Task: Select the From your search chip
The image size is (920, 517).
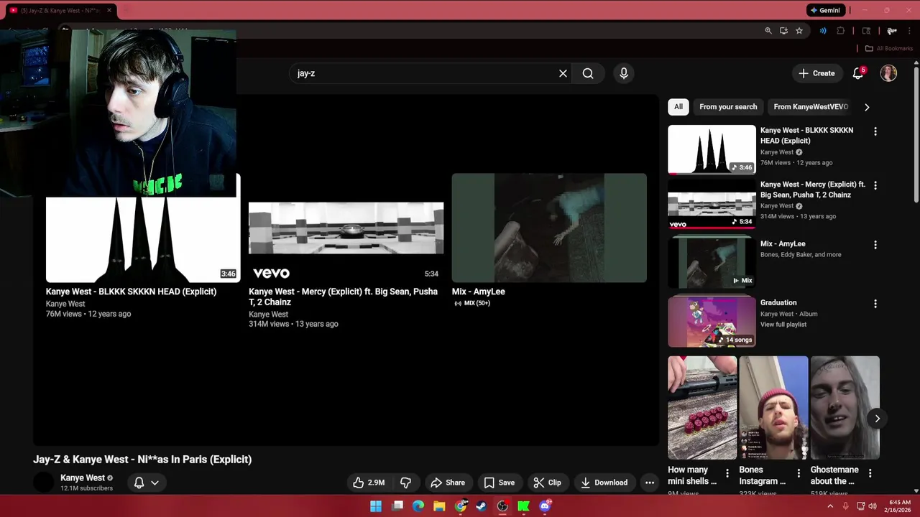Action: (x=728, y=107)
